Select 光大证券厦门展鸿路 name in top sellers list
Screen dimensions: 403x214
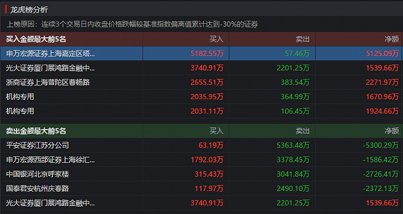pos(51,203)
